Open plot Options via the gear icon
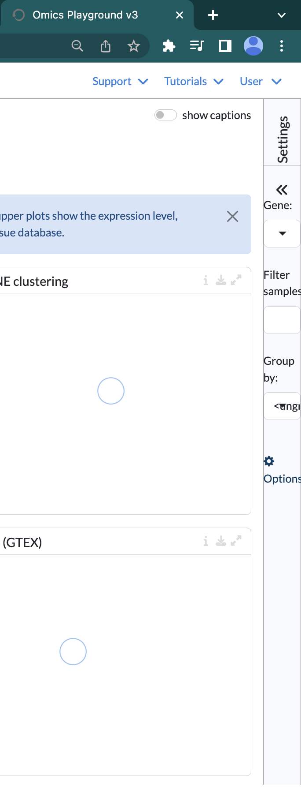This screenshot has height=787, width=301. 269,461
